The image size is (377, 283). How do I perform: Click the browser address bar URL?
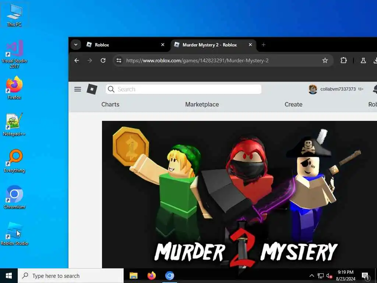[x=197, y=60]
